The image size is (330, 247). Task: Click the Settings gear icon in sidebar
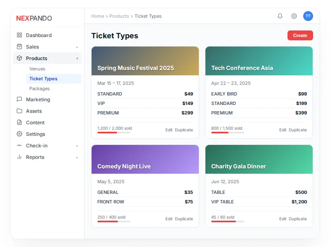[x=19, y=134]
